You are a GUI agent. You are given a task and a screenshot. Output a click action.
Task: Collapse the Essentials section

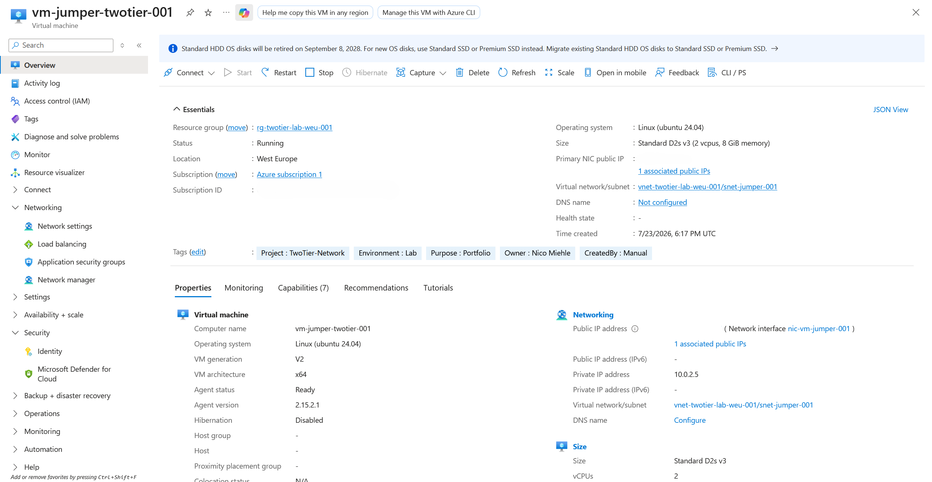tap(177, 109)
